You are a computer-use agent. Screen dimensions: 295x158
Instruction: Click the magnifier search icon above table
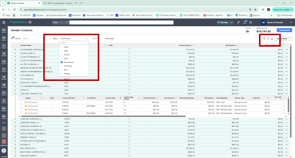(x=264, y=39)
